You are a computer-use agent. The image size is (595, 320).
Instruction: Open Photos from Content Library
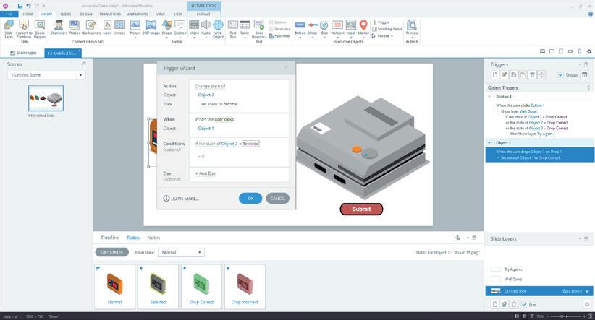[x=75, y=27]
